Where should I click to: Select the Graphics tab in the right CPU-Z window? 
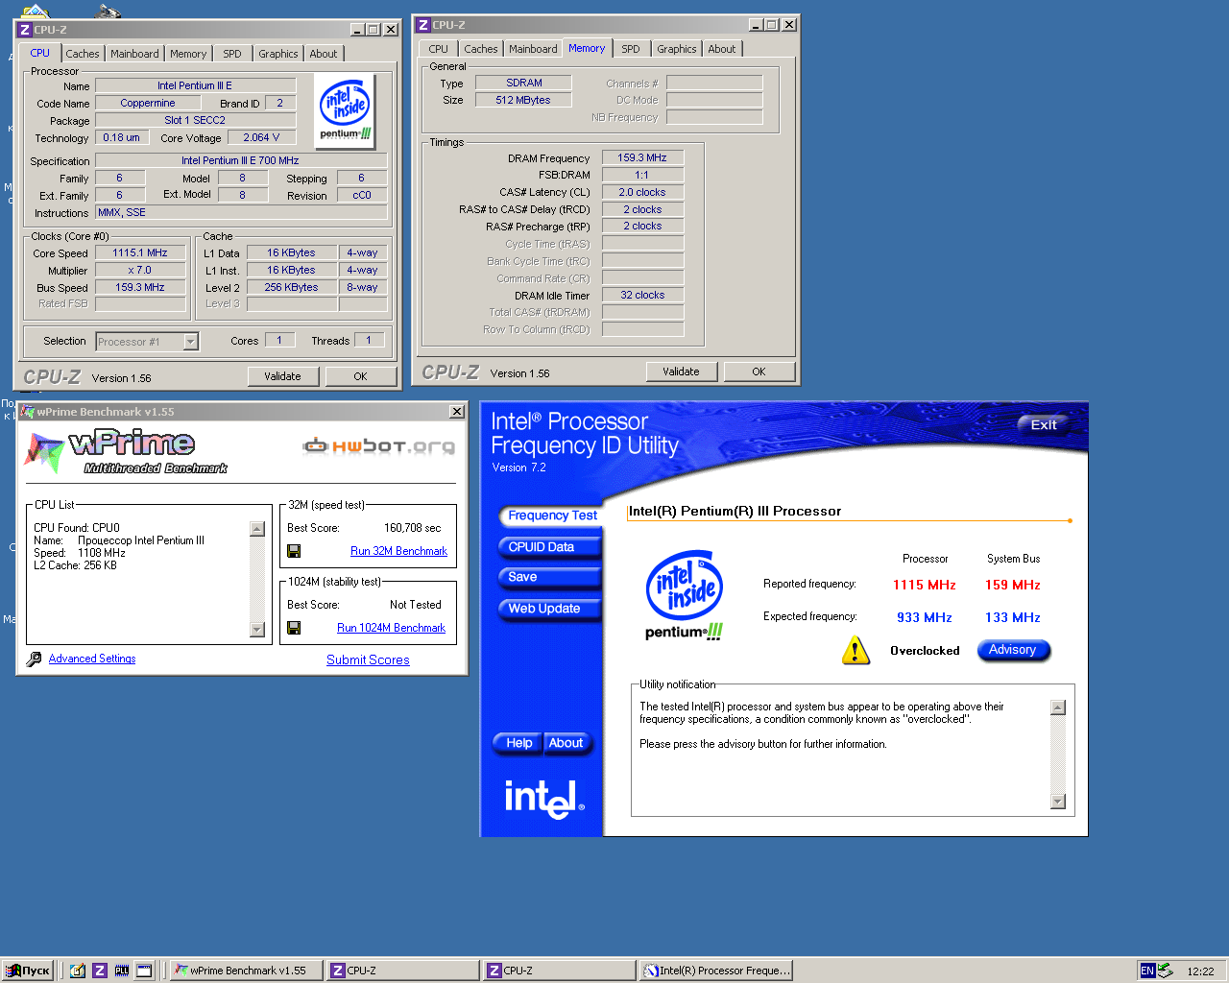click(x=677, y=49)
